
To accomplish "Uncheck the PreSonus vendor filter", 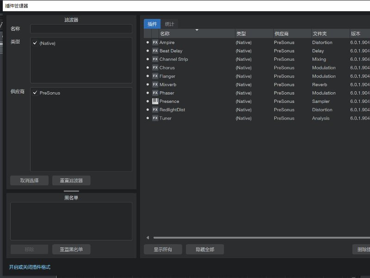I will (35, 93).
